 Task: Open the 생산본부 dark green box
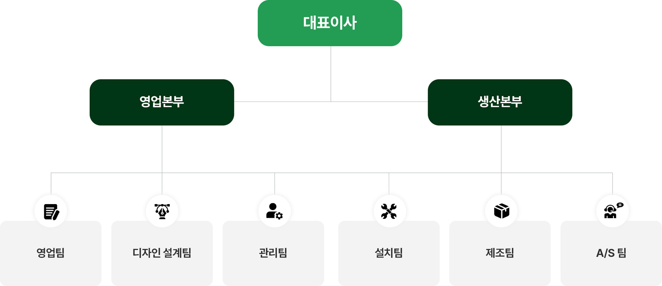tap(500, 102)
